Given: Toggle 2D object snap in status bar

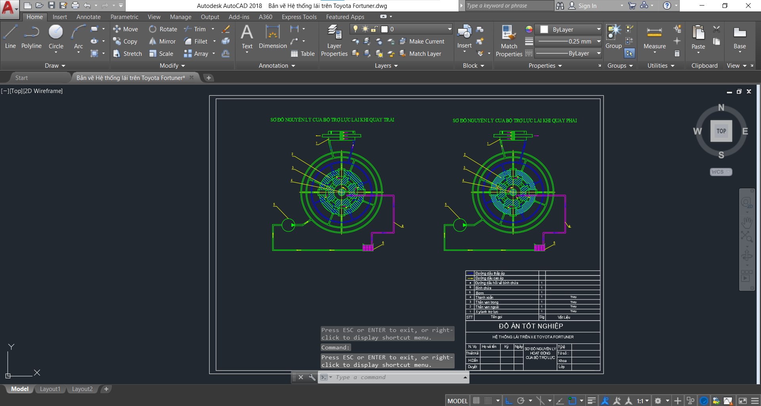Looking at the screenshot, I should pos(572,401).
